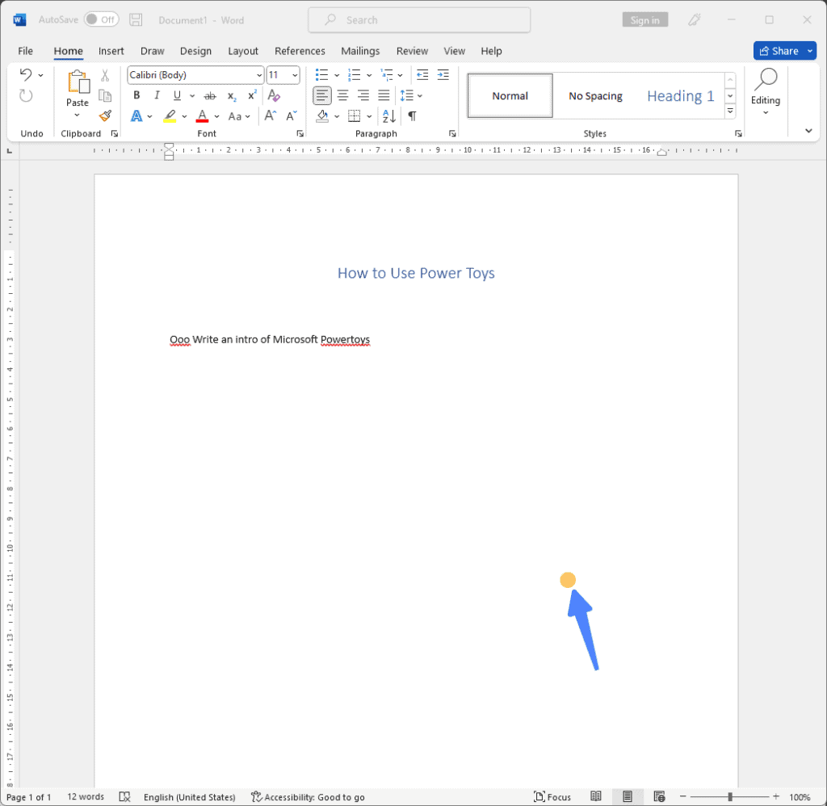This screenshot has width=827, height=806.
Task: Enter Focus mode from status bar
Action: point(552,796)
